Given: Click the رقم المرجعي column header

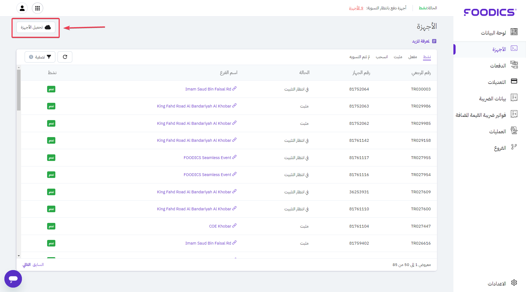Looking at the screenshot, I should [x=421, y=73].
